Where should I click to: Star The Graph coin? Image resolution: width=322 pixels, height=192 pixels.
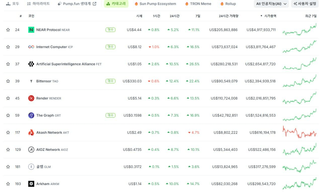click(x=8, y=115)
